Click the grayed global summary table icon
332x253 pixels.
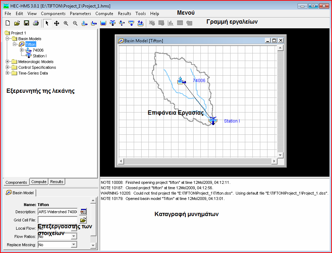click(x=161, y=23)
